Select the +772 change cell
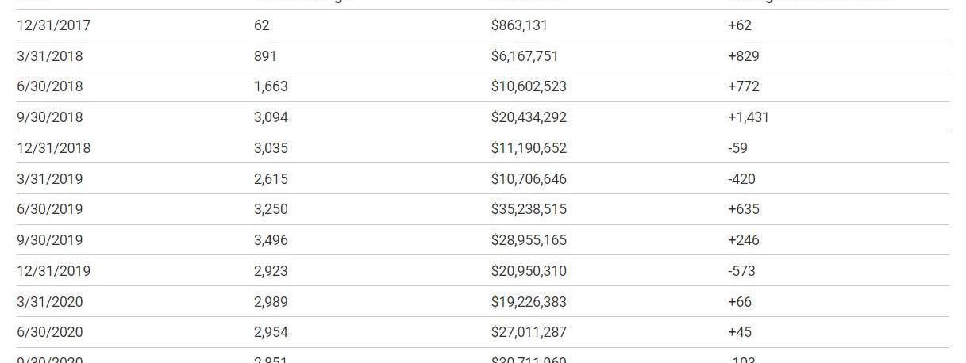Viewport: 966px width, 363px height. (743, 86)
